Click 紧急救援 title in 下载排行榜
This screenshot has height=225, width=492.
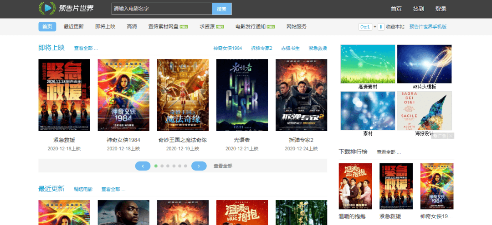390,216
